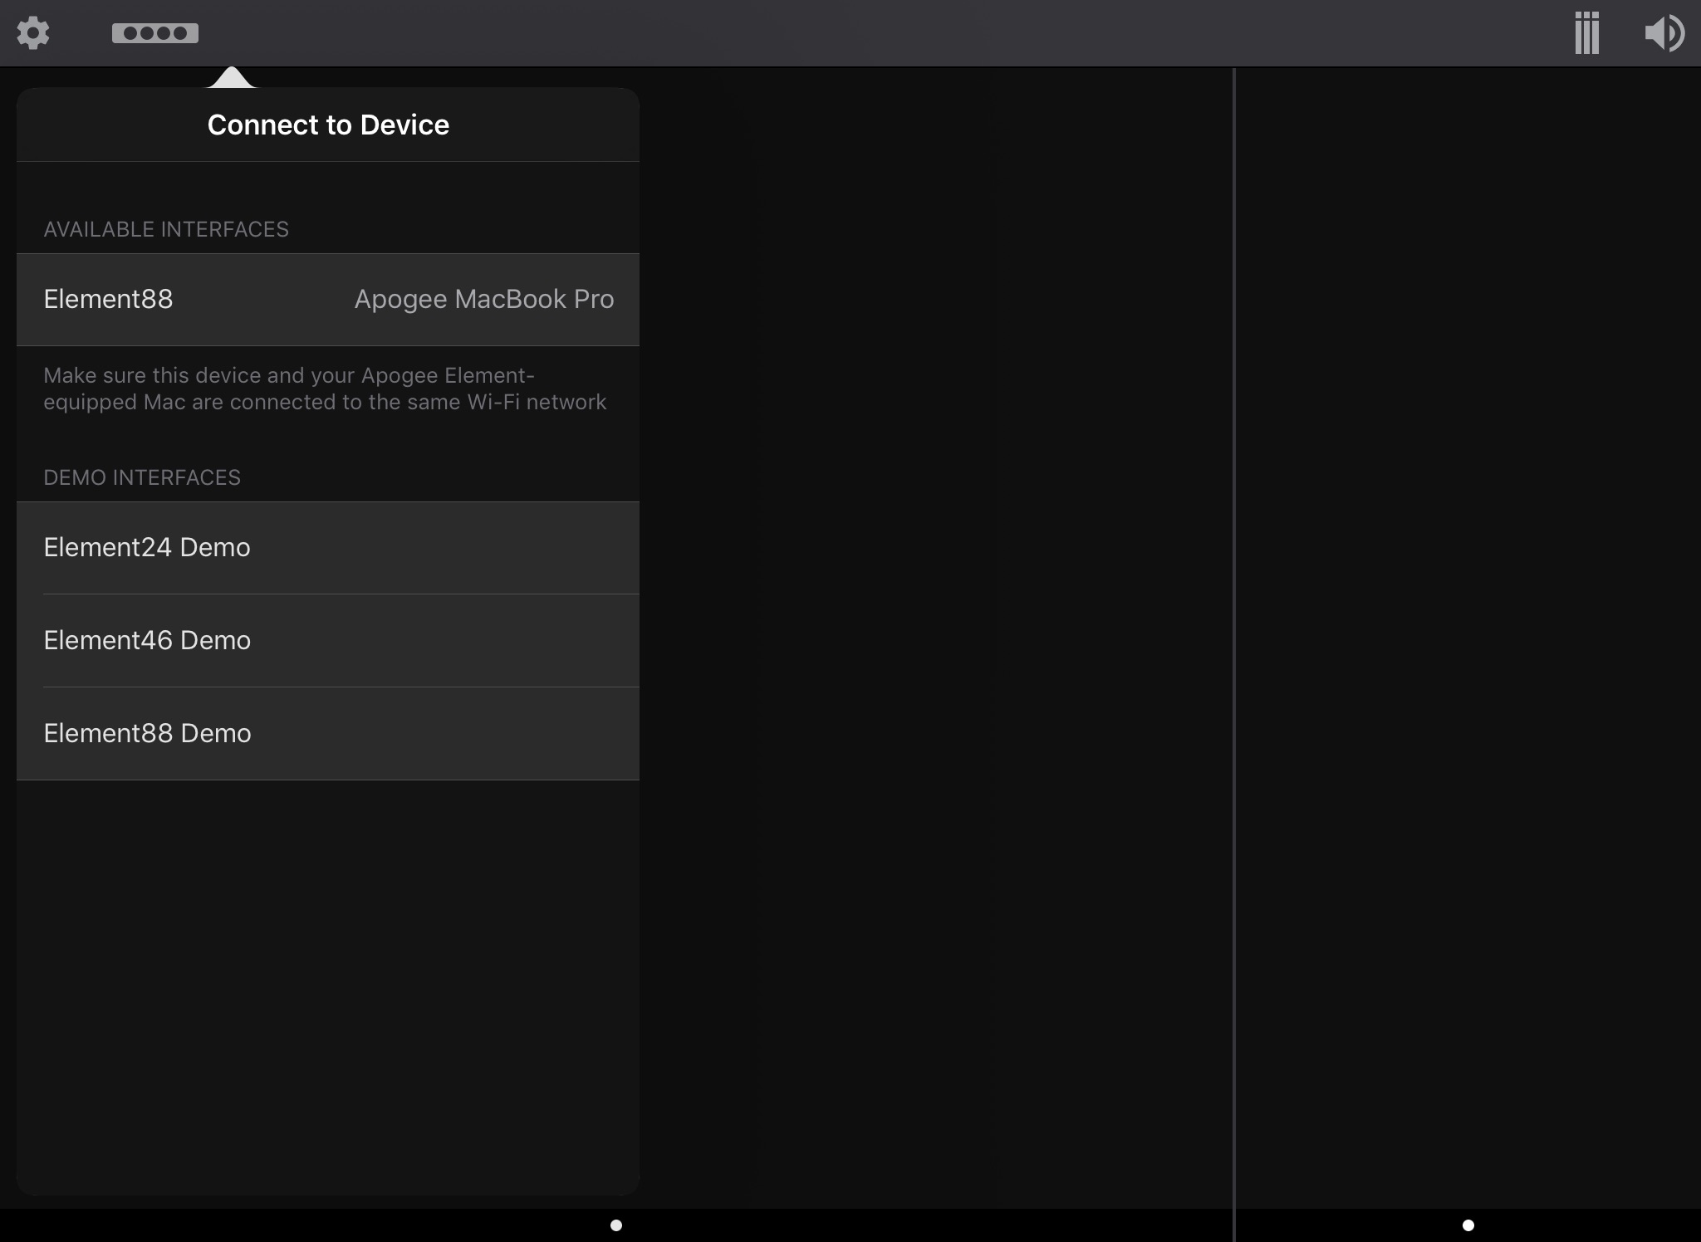The height and width of the screenshot is (1242, 1701).
Task: Select Element24 Demo interface
Action: coord(147,548)
